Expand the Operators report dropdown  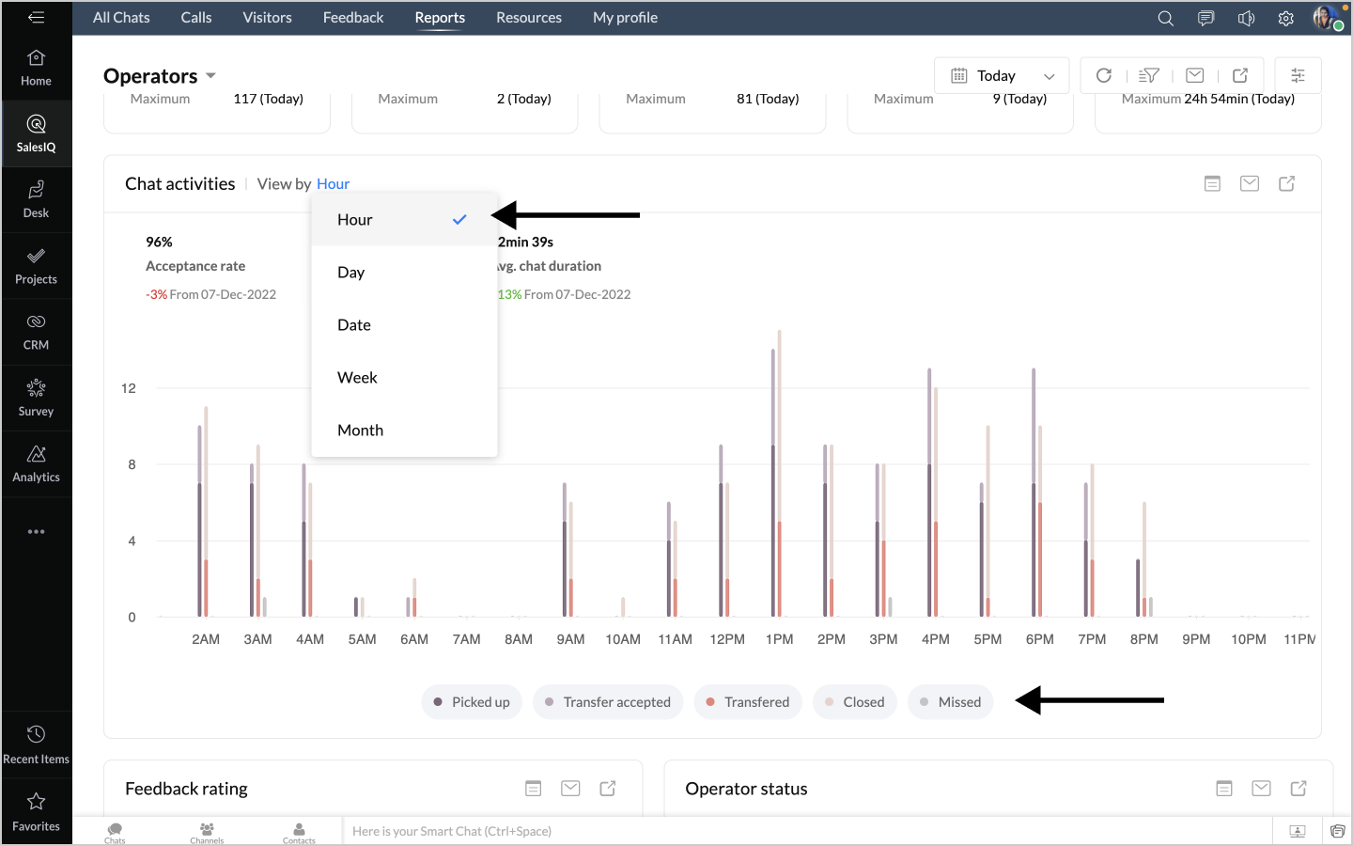[x=210, y=75]
